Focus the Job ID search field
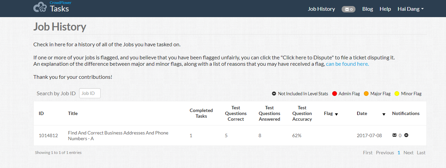The image size is (446, 168). pos(90,93)
